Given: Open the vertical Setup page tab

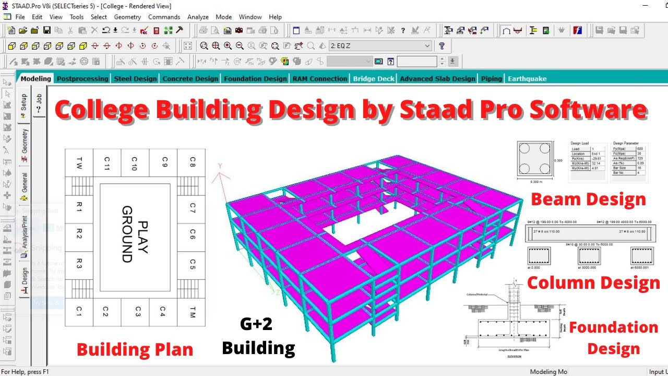Looking at the screenshot, I should coord(24,105).
